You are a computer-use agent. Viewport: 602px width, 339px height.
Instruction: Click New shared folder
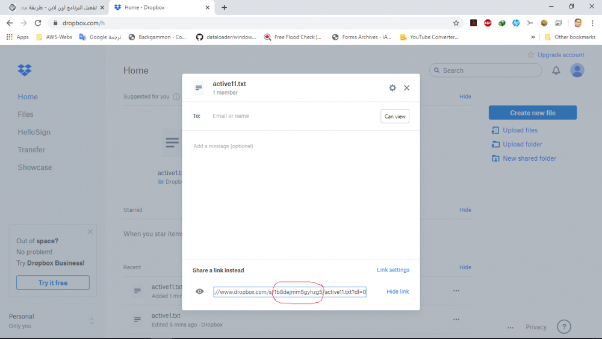click(x=529, y=158)
